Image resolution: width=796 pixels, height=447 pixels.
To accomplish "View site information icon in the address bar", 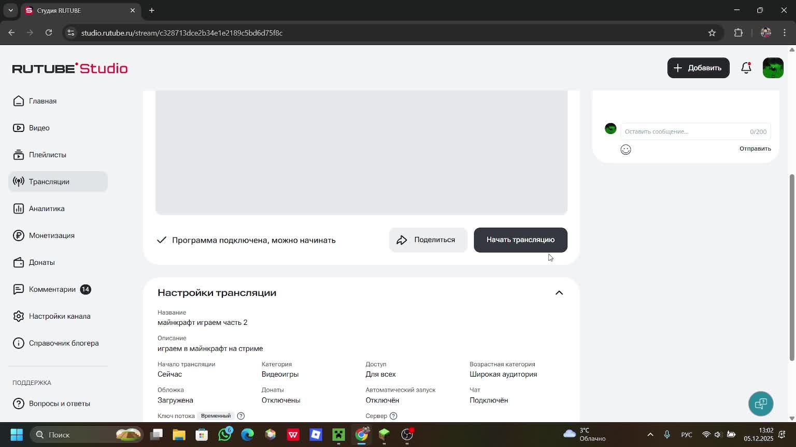I will (x=71, y=33).
